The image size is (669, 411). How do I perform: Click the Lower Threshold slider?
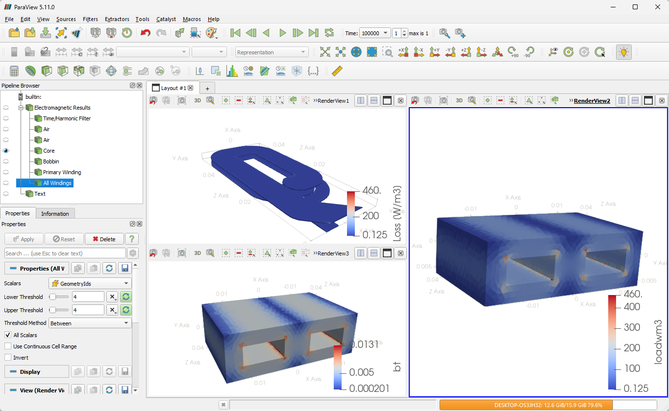click(x=59, y=297)
